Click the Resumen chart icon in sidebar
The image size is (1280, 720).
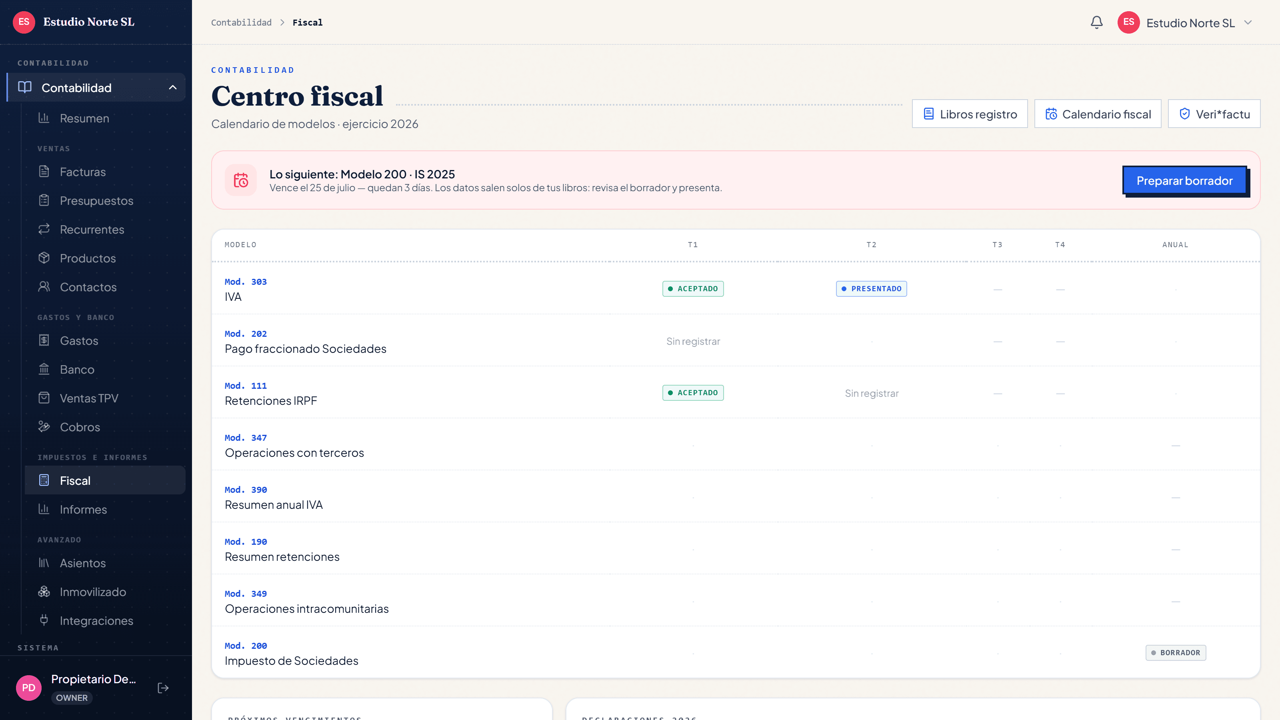coord(44,118)
